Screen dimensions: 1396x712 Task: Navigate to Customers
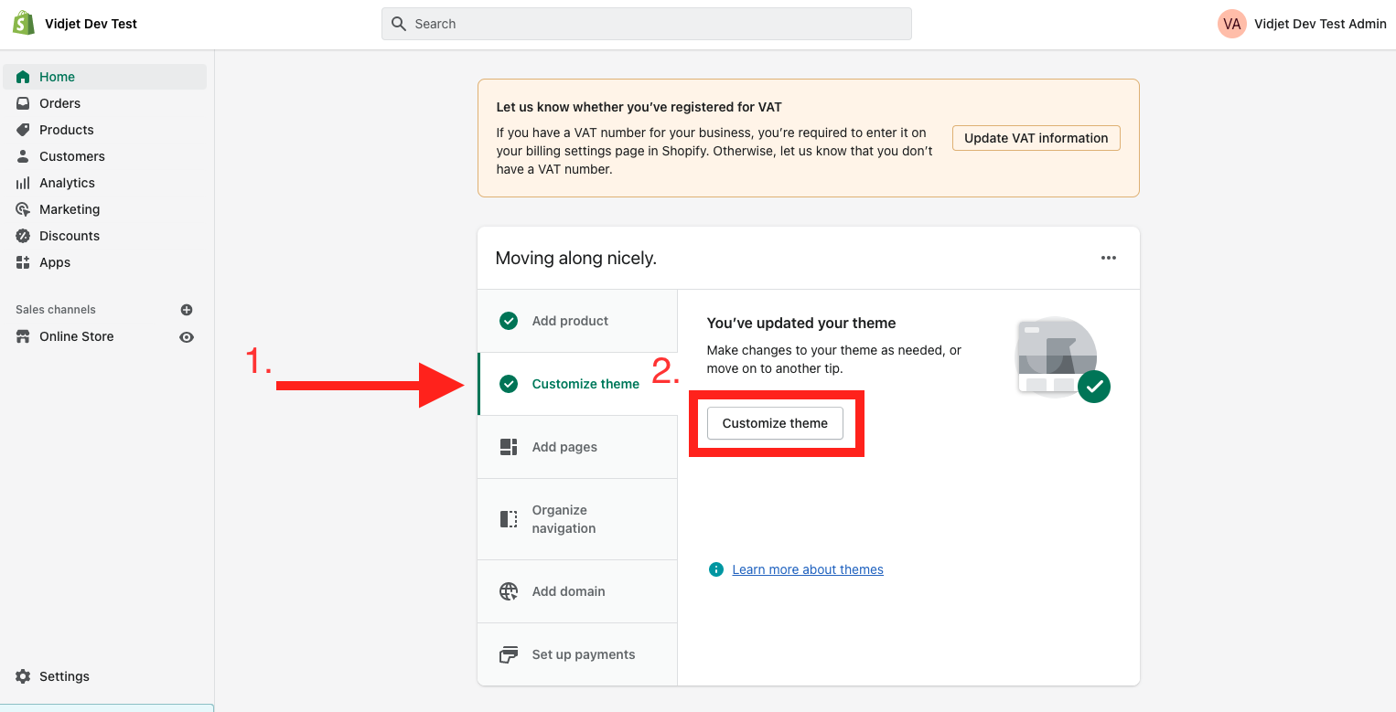(105, 156)
